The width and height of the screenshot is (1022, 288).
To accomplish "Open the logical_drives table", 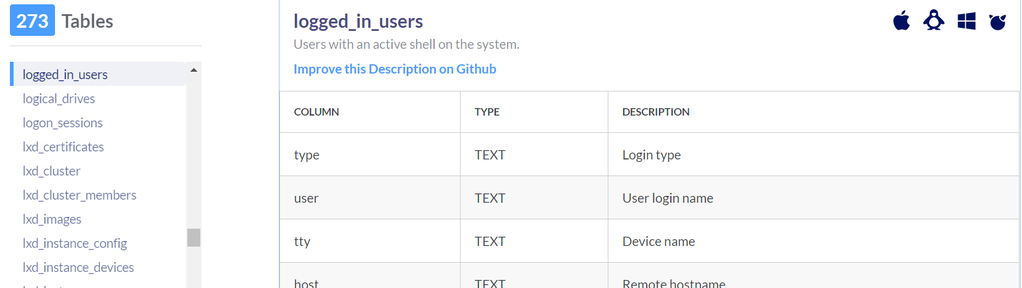I will (59, 99).
